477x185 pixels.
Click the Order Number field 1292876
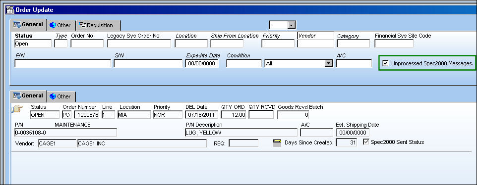point(87,115)
